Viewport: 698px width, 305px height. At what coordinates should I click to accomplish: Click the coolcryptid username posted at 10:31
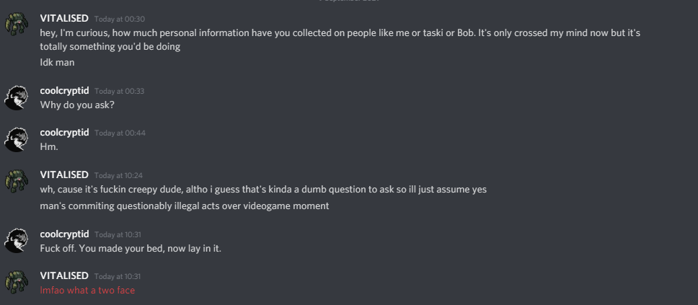65,234
